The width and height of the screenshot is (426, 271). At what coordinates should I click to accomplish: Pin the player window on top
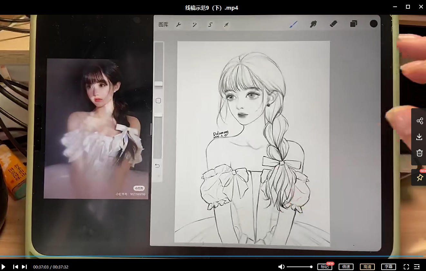click(x=420, y=178)
